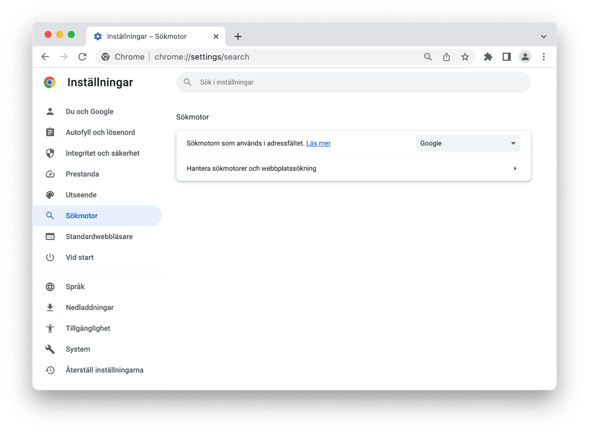
Task: Open the Google search engine dropdown
Action: [468, 144]
